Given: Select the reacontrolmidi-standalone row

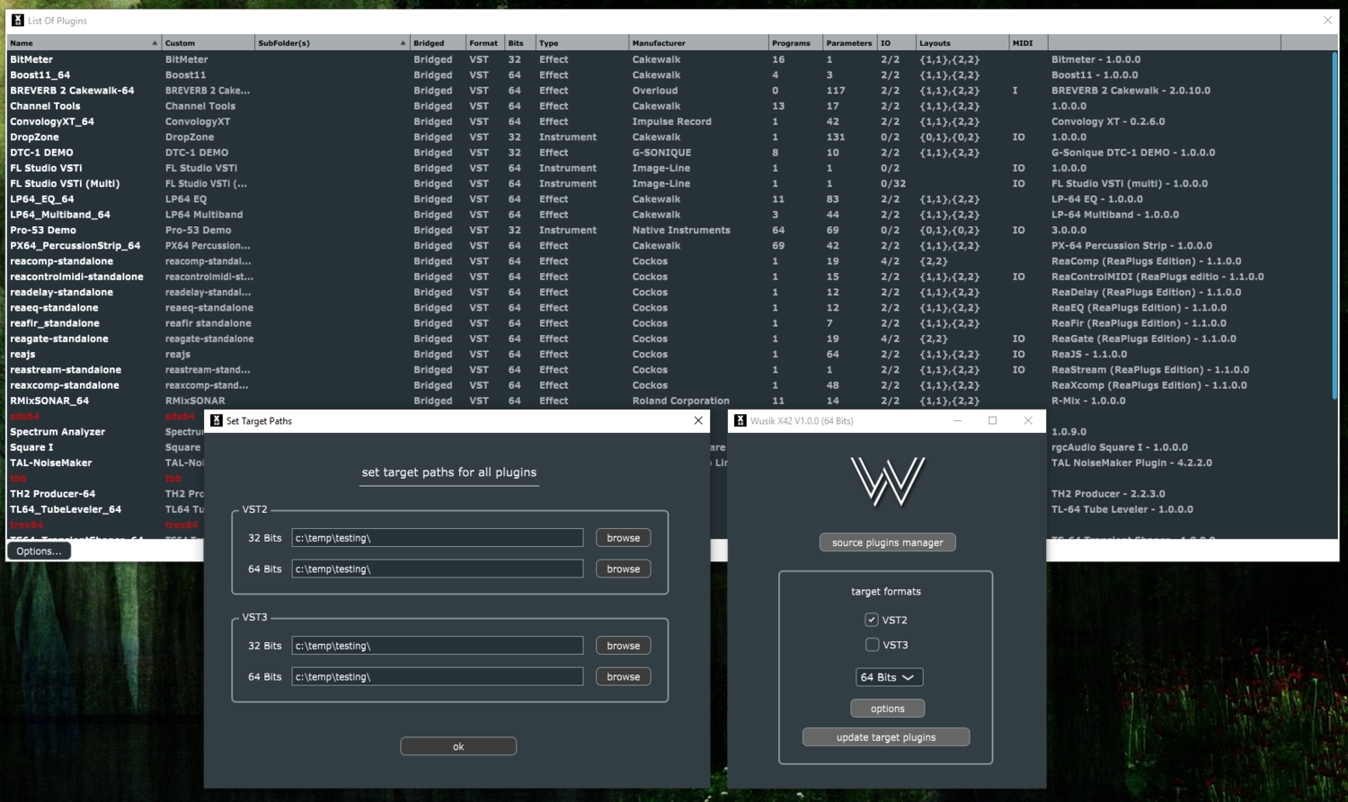Looking at the screenshot, I should 670,277.
